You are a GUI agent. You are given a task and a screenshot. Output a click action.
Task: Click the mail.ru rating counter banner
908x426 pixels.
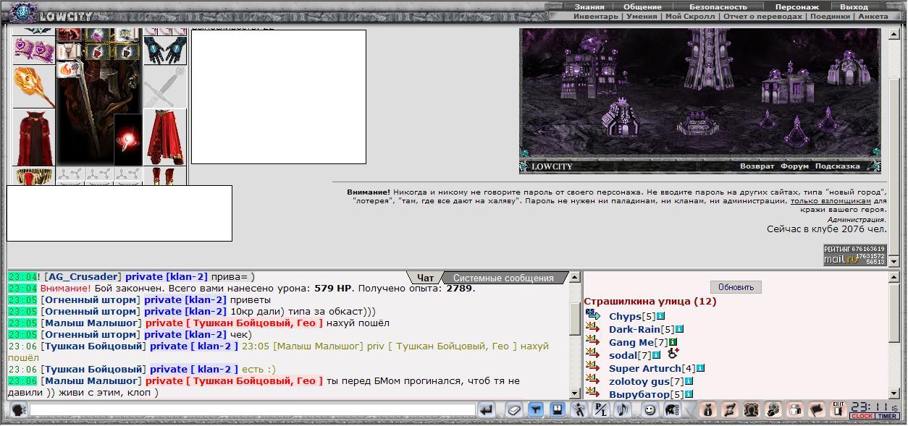(854, 255)
